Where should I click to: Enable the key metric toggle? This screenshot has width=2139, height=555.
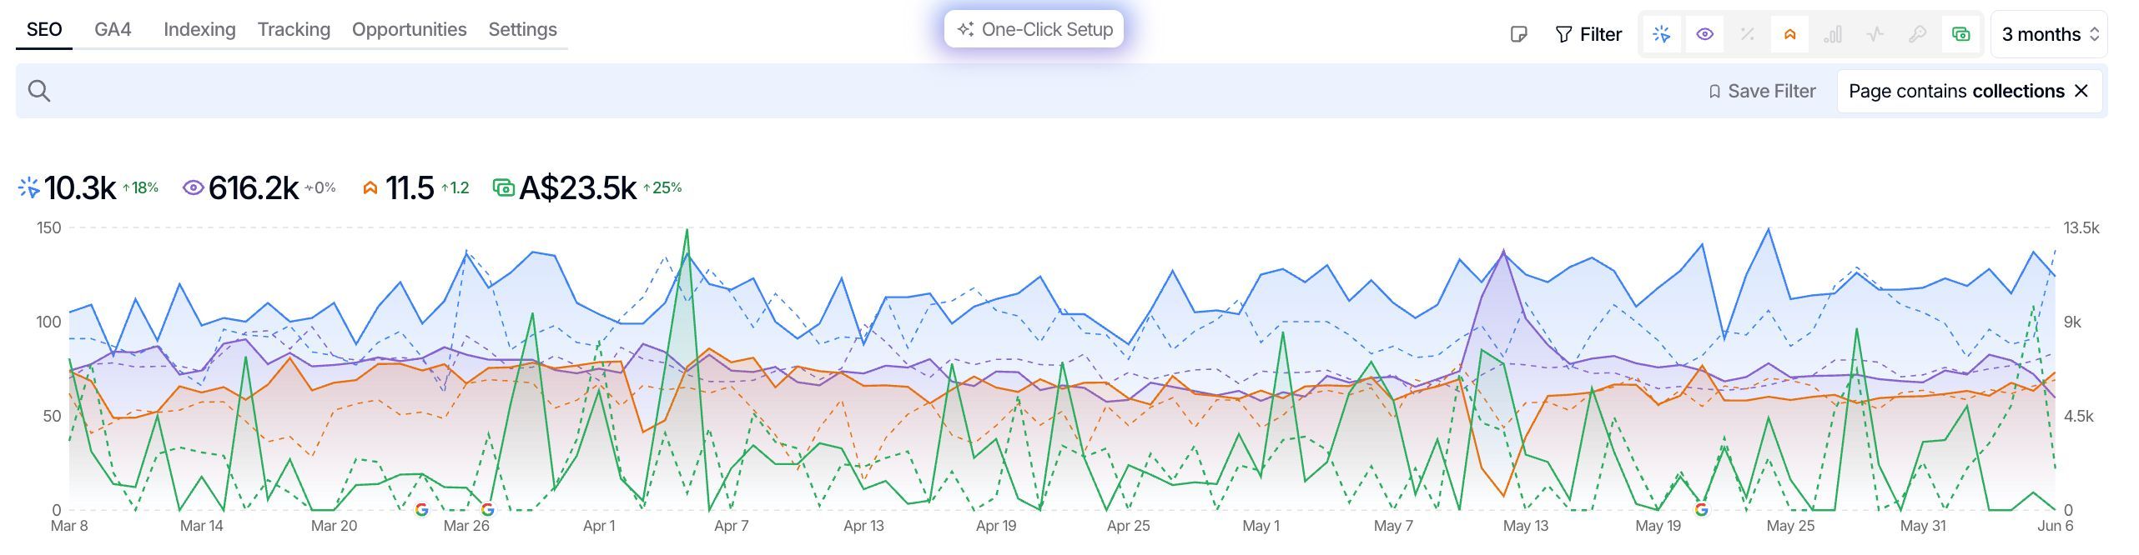(1918, 34)
